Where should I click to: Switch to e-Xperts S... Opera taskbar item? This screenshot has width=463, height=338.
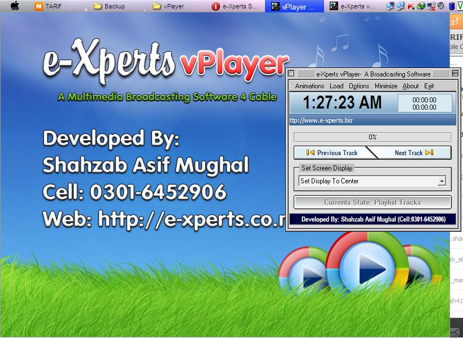pyautogui.click(x=234, y=6)
